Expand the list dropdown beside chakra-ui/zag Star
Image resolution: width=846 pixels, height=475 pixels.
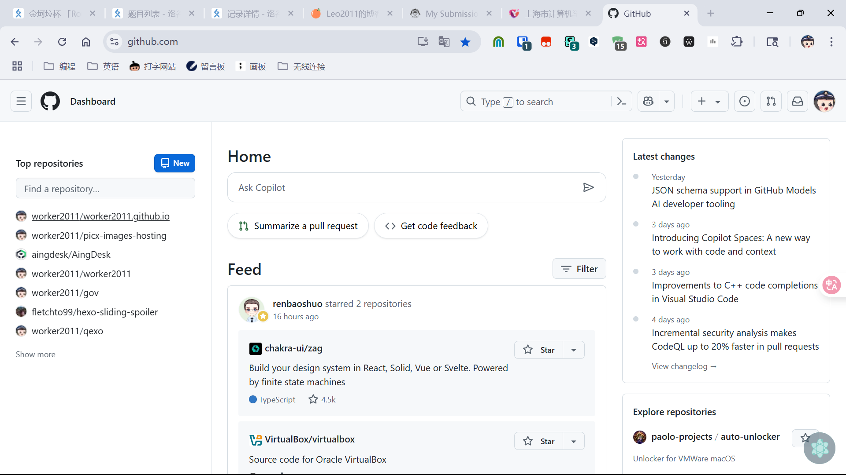pos(574,350)
